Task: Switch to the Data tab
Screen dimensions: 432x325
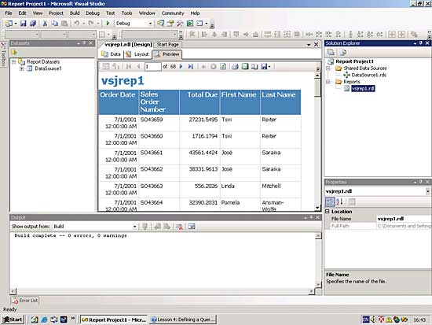Action: point(111,54)
